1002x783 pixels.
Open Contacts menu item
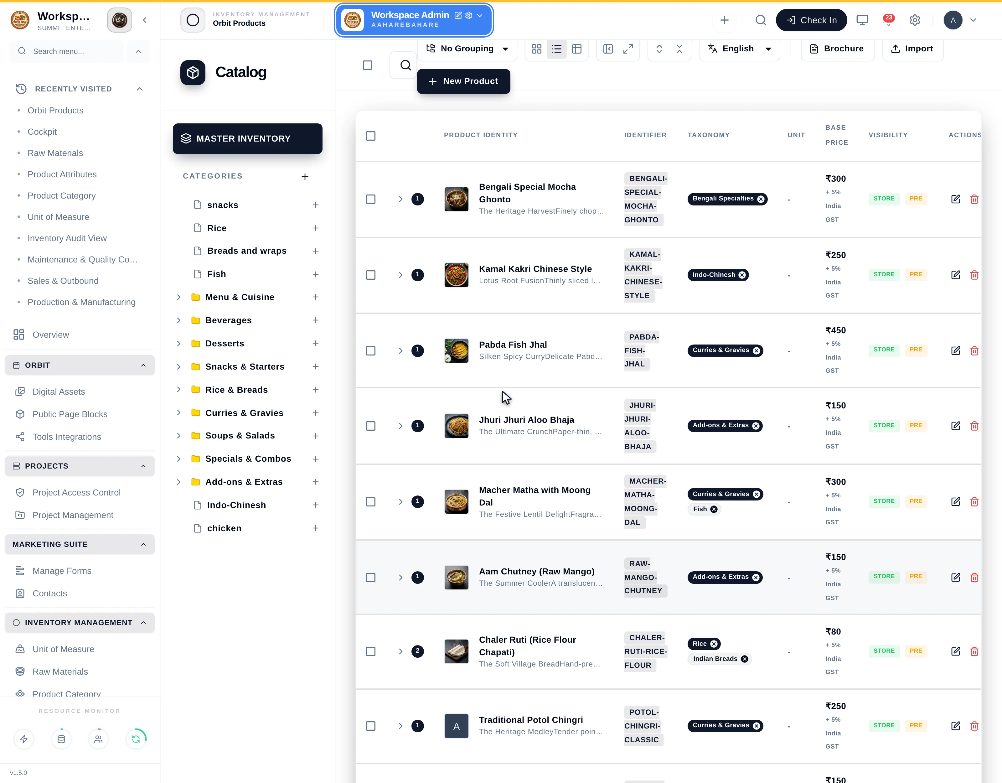[49, 594]
